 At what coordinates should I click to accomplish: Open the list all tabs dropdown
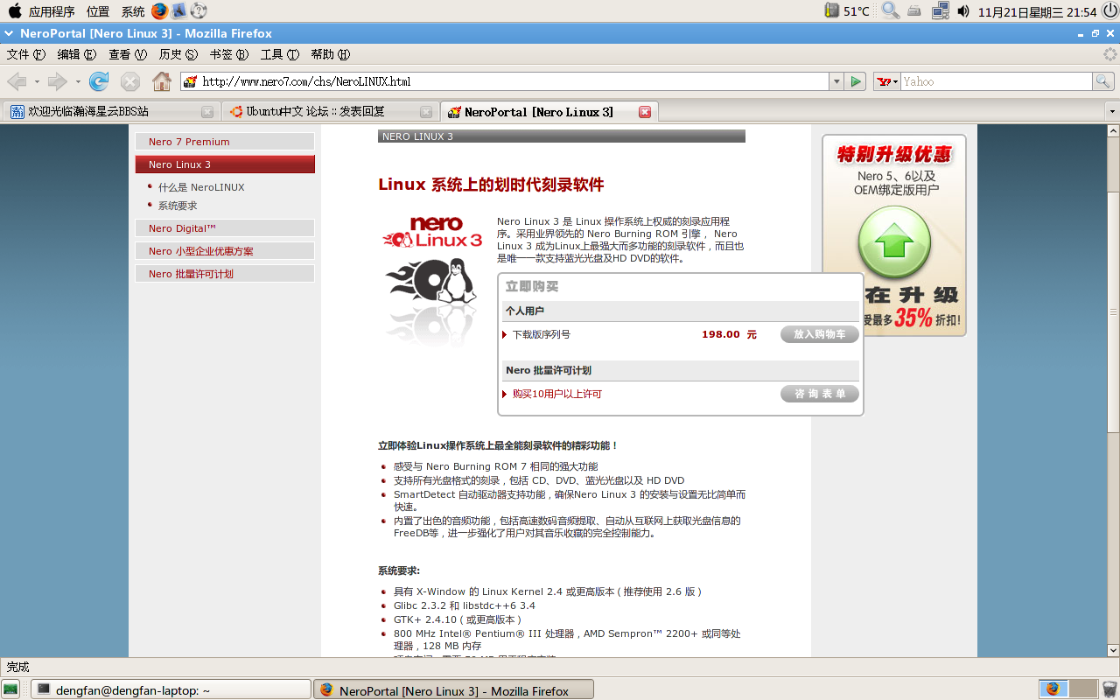1112,112
